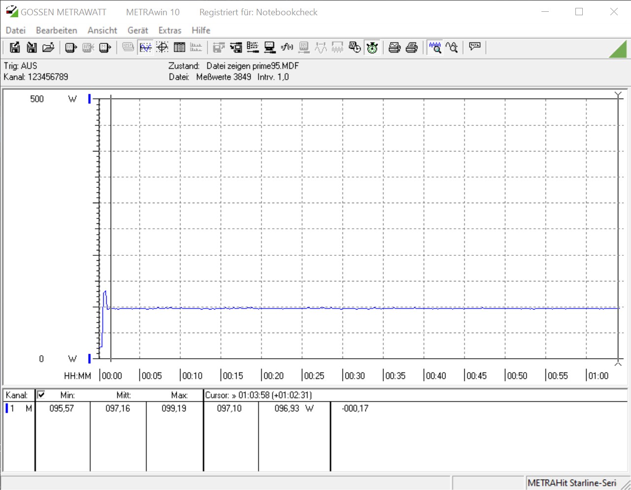Open channel settings sliders icon
This screenshot has height=490, width=631.
[x=252, y=47]
